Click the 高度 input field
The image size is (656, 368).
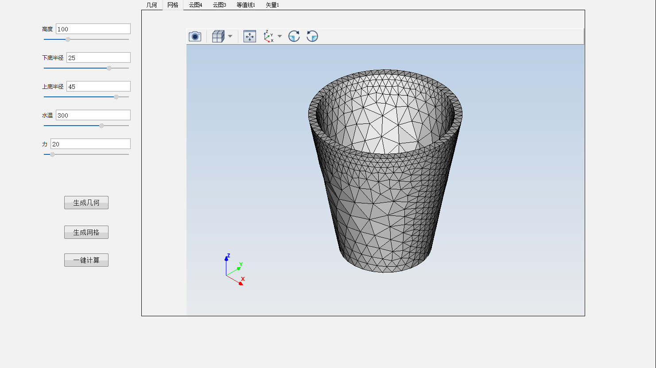93,29
